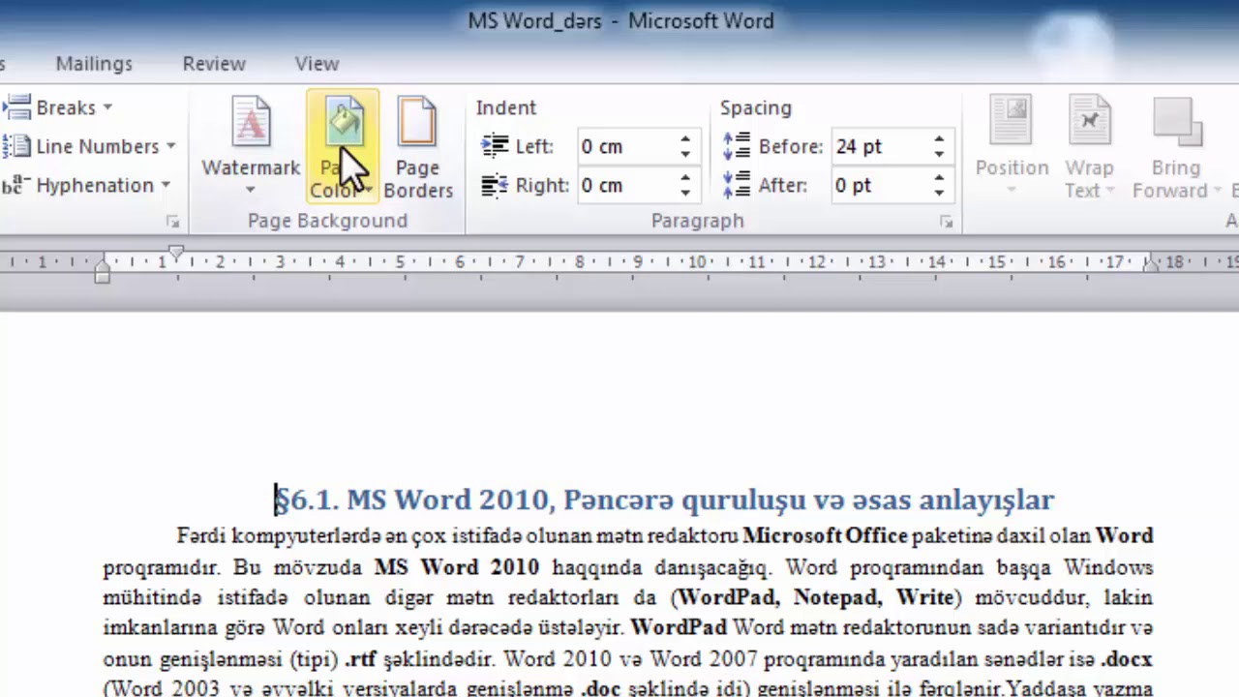Increase the Spacing After value

pos(939,178)
